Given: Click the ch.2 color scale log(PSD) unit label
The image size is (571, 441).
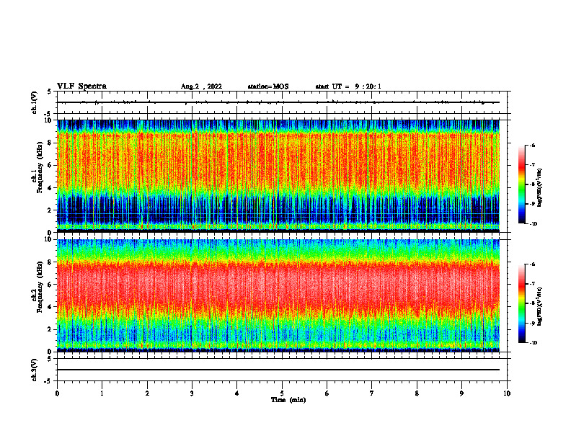Looking at the screenshot, I should tap(540, 307).
